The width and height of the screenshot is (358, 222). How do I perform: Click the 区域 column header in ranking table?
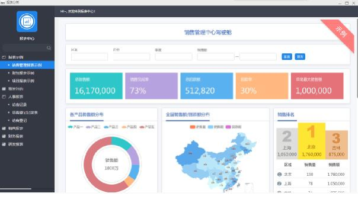point(287,165)
